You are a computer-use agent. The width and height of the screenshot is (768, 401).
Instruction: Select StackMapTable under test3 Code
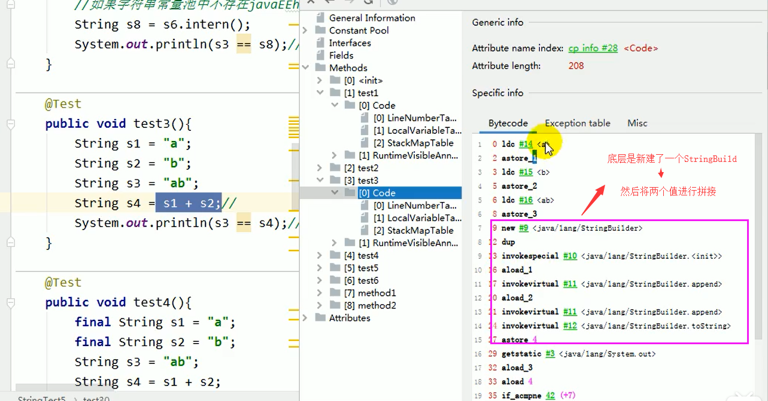pos(420,231)
